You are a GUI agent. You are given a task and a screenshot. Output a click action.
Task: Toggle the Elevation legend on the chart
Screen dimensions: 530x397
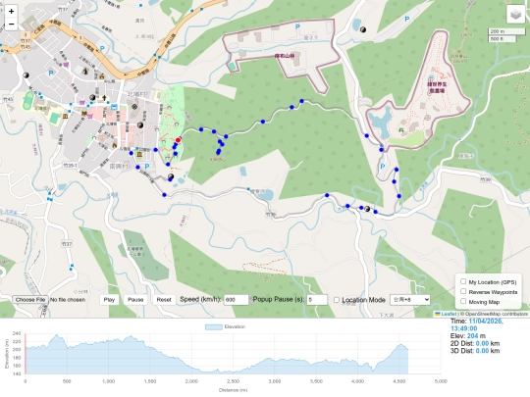(225, 326)
